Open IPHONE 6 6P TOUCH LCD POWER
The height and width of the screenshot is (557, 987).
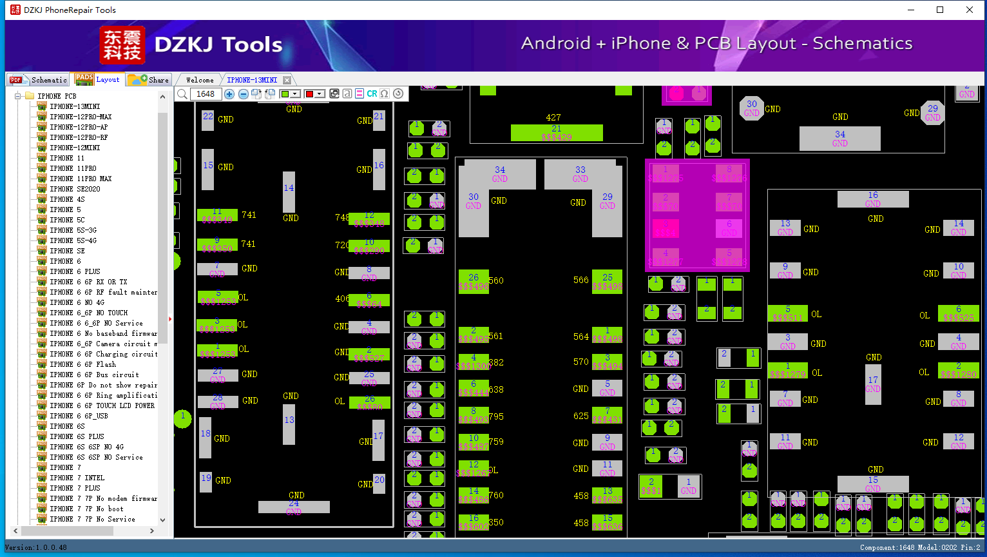[102, 406]
